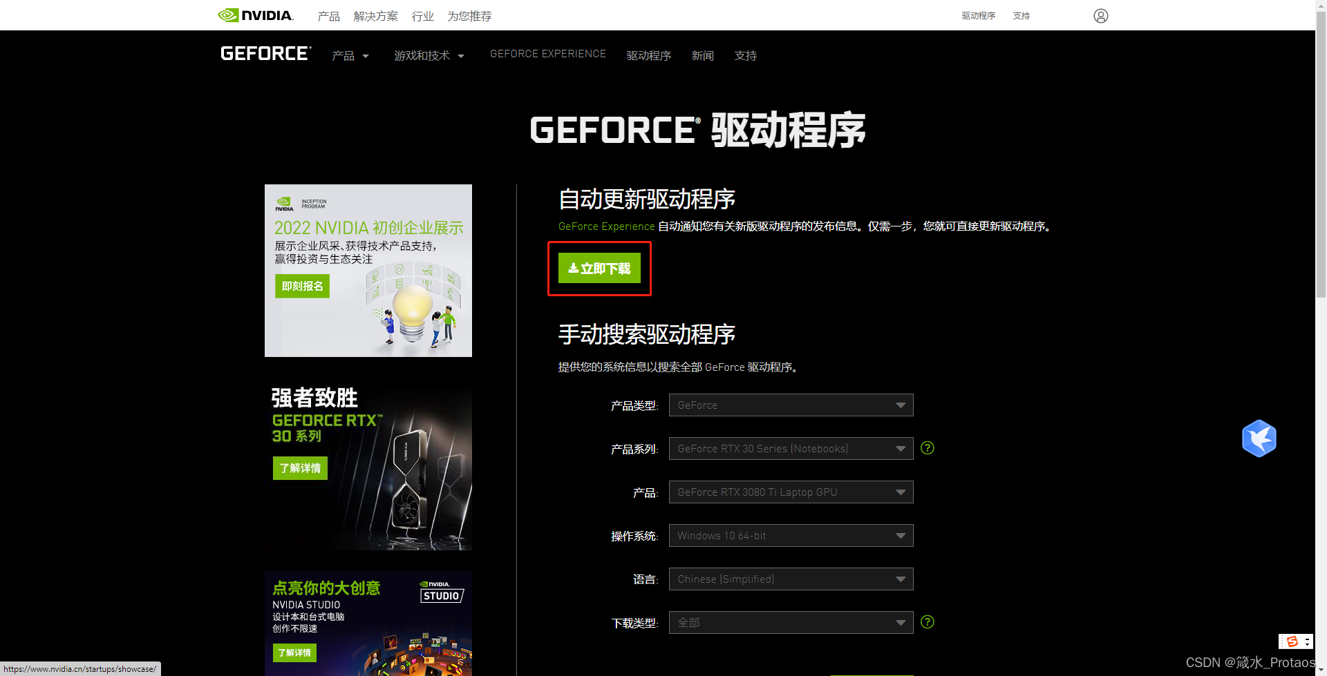This screenshot has height=676, width=1327.
Task: Expand the 游戏和技术 nav dropdown
Action: tap(429, 56)
